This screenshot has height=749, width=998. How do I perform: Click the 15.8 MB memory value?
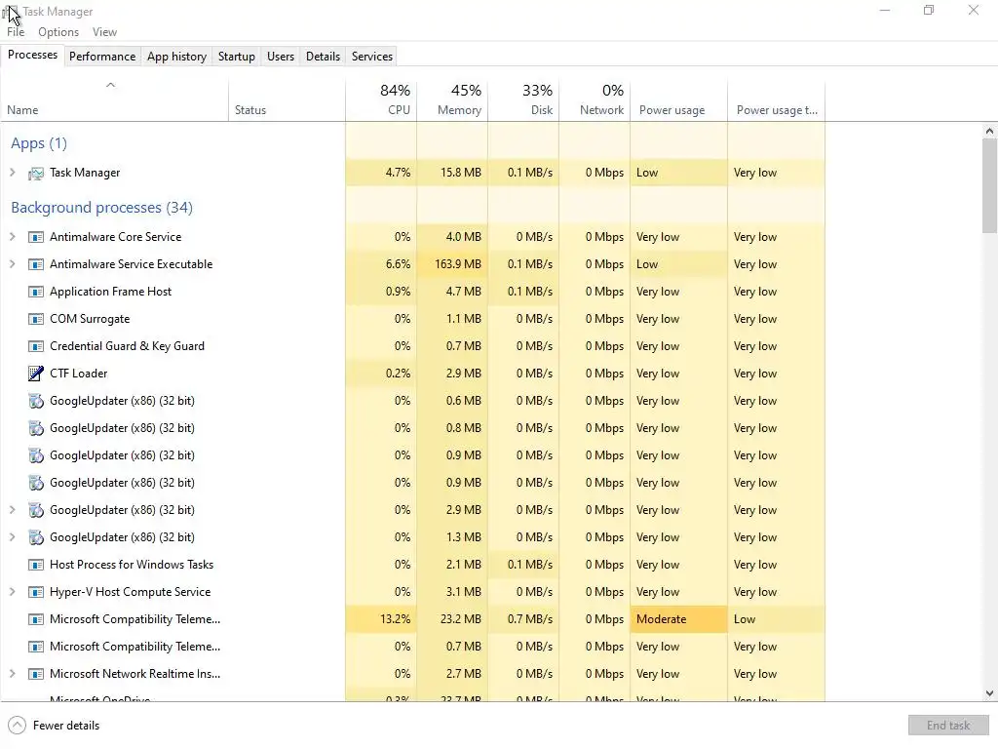pyautogui.click(x=461, y=173)
